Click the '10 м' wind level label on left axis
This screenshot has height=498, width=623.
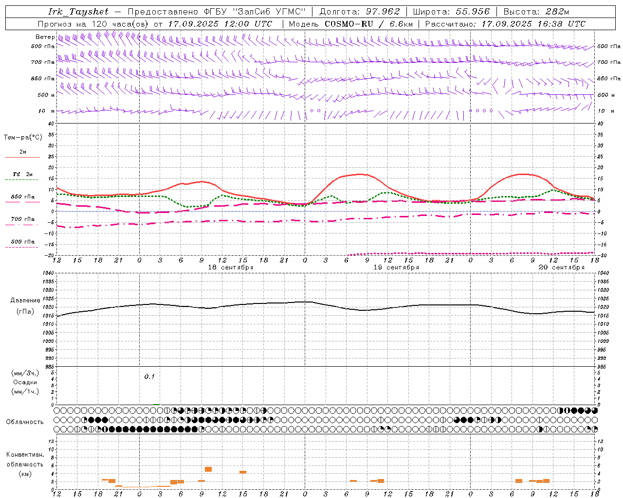[47, 111]
